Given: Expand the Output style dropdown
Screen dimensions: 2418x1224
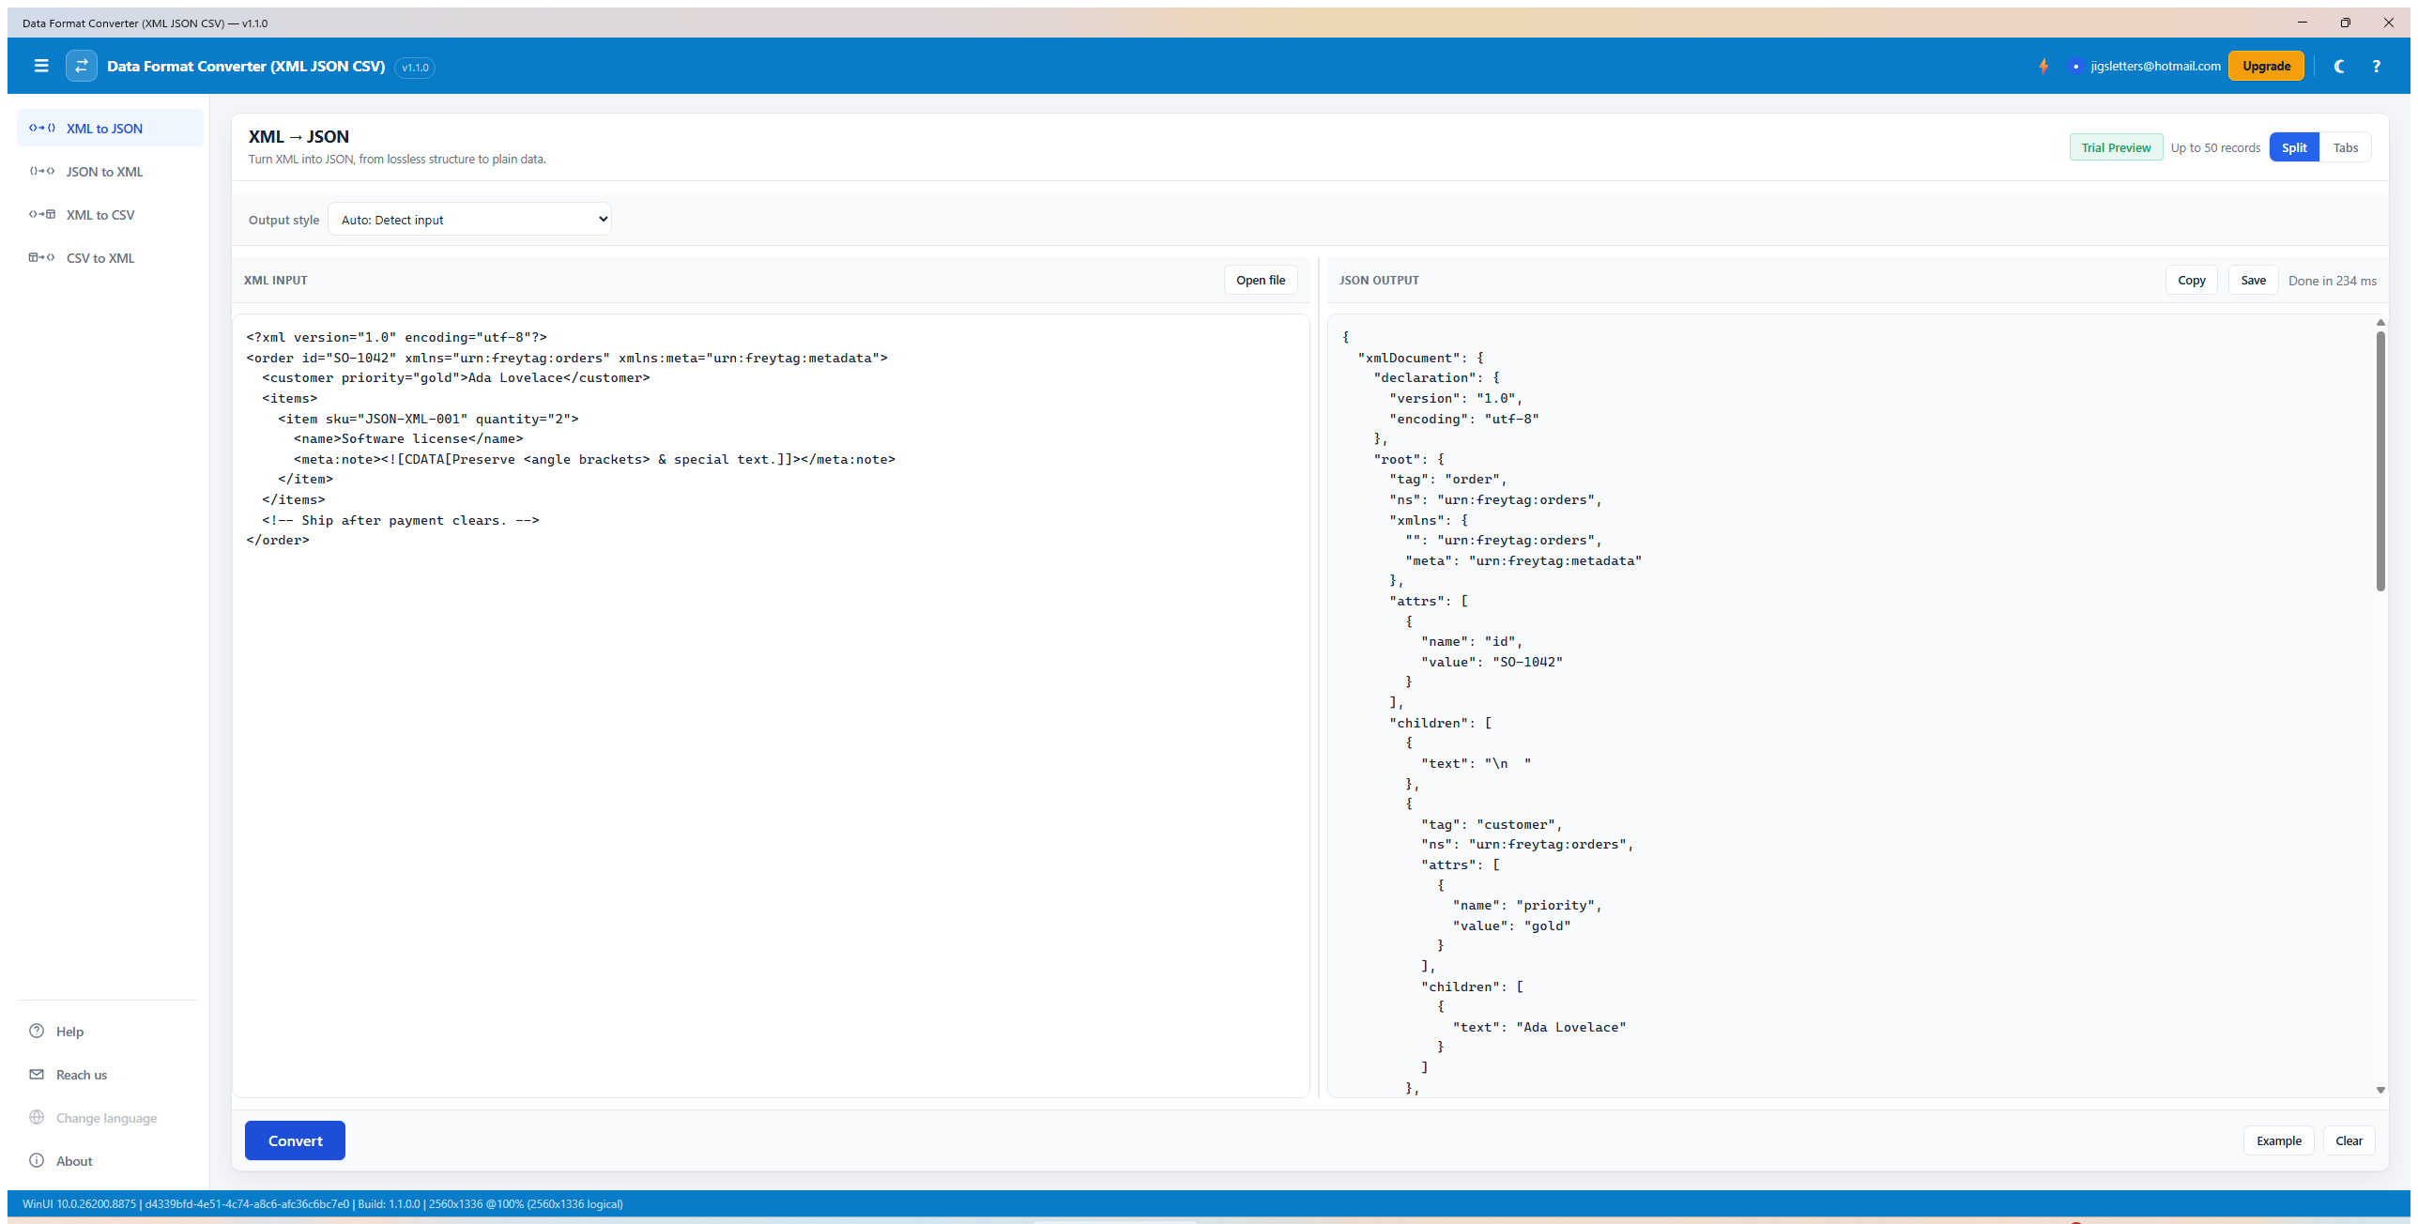Looking at the screenshot, I should point(469,219).
